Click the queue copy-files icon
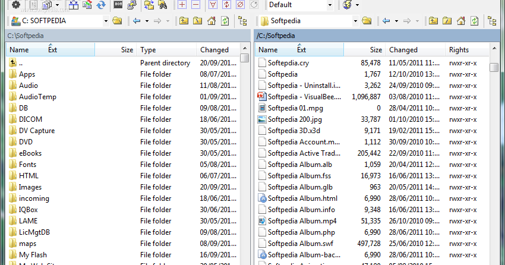The width and height of the screenshot is (505, 265). click(47, 5)
